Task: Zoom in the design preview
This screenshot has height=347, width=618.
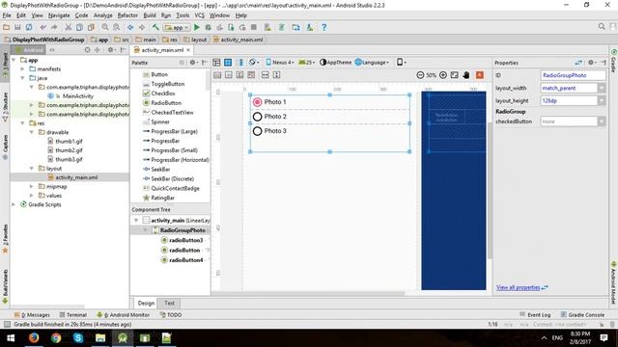Action: tap(443, 75)
